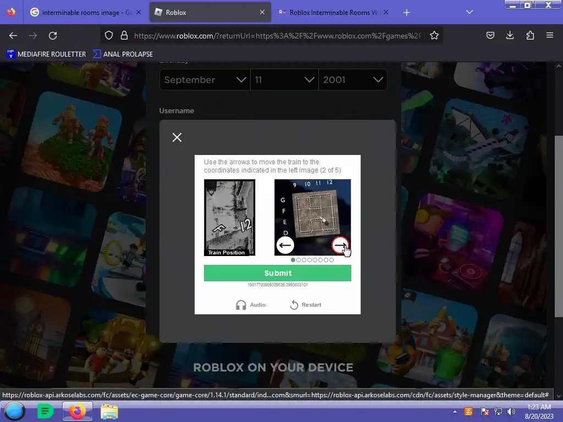The width and height of the screenshot is (563, 422).
Task: Open the Firefox downloads panel
Action: point(510,35)
